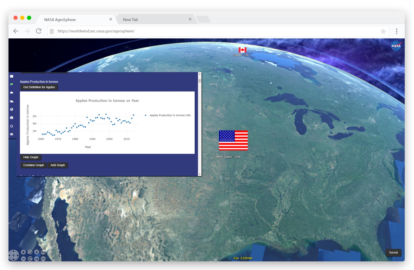Bookmark page with the star icon
Viewport: 414px width, 270px height.
[383, 31]
